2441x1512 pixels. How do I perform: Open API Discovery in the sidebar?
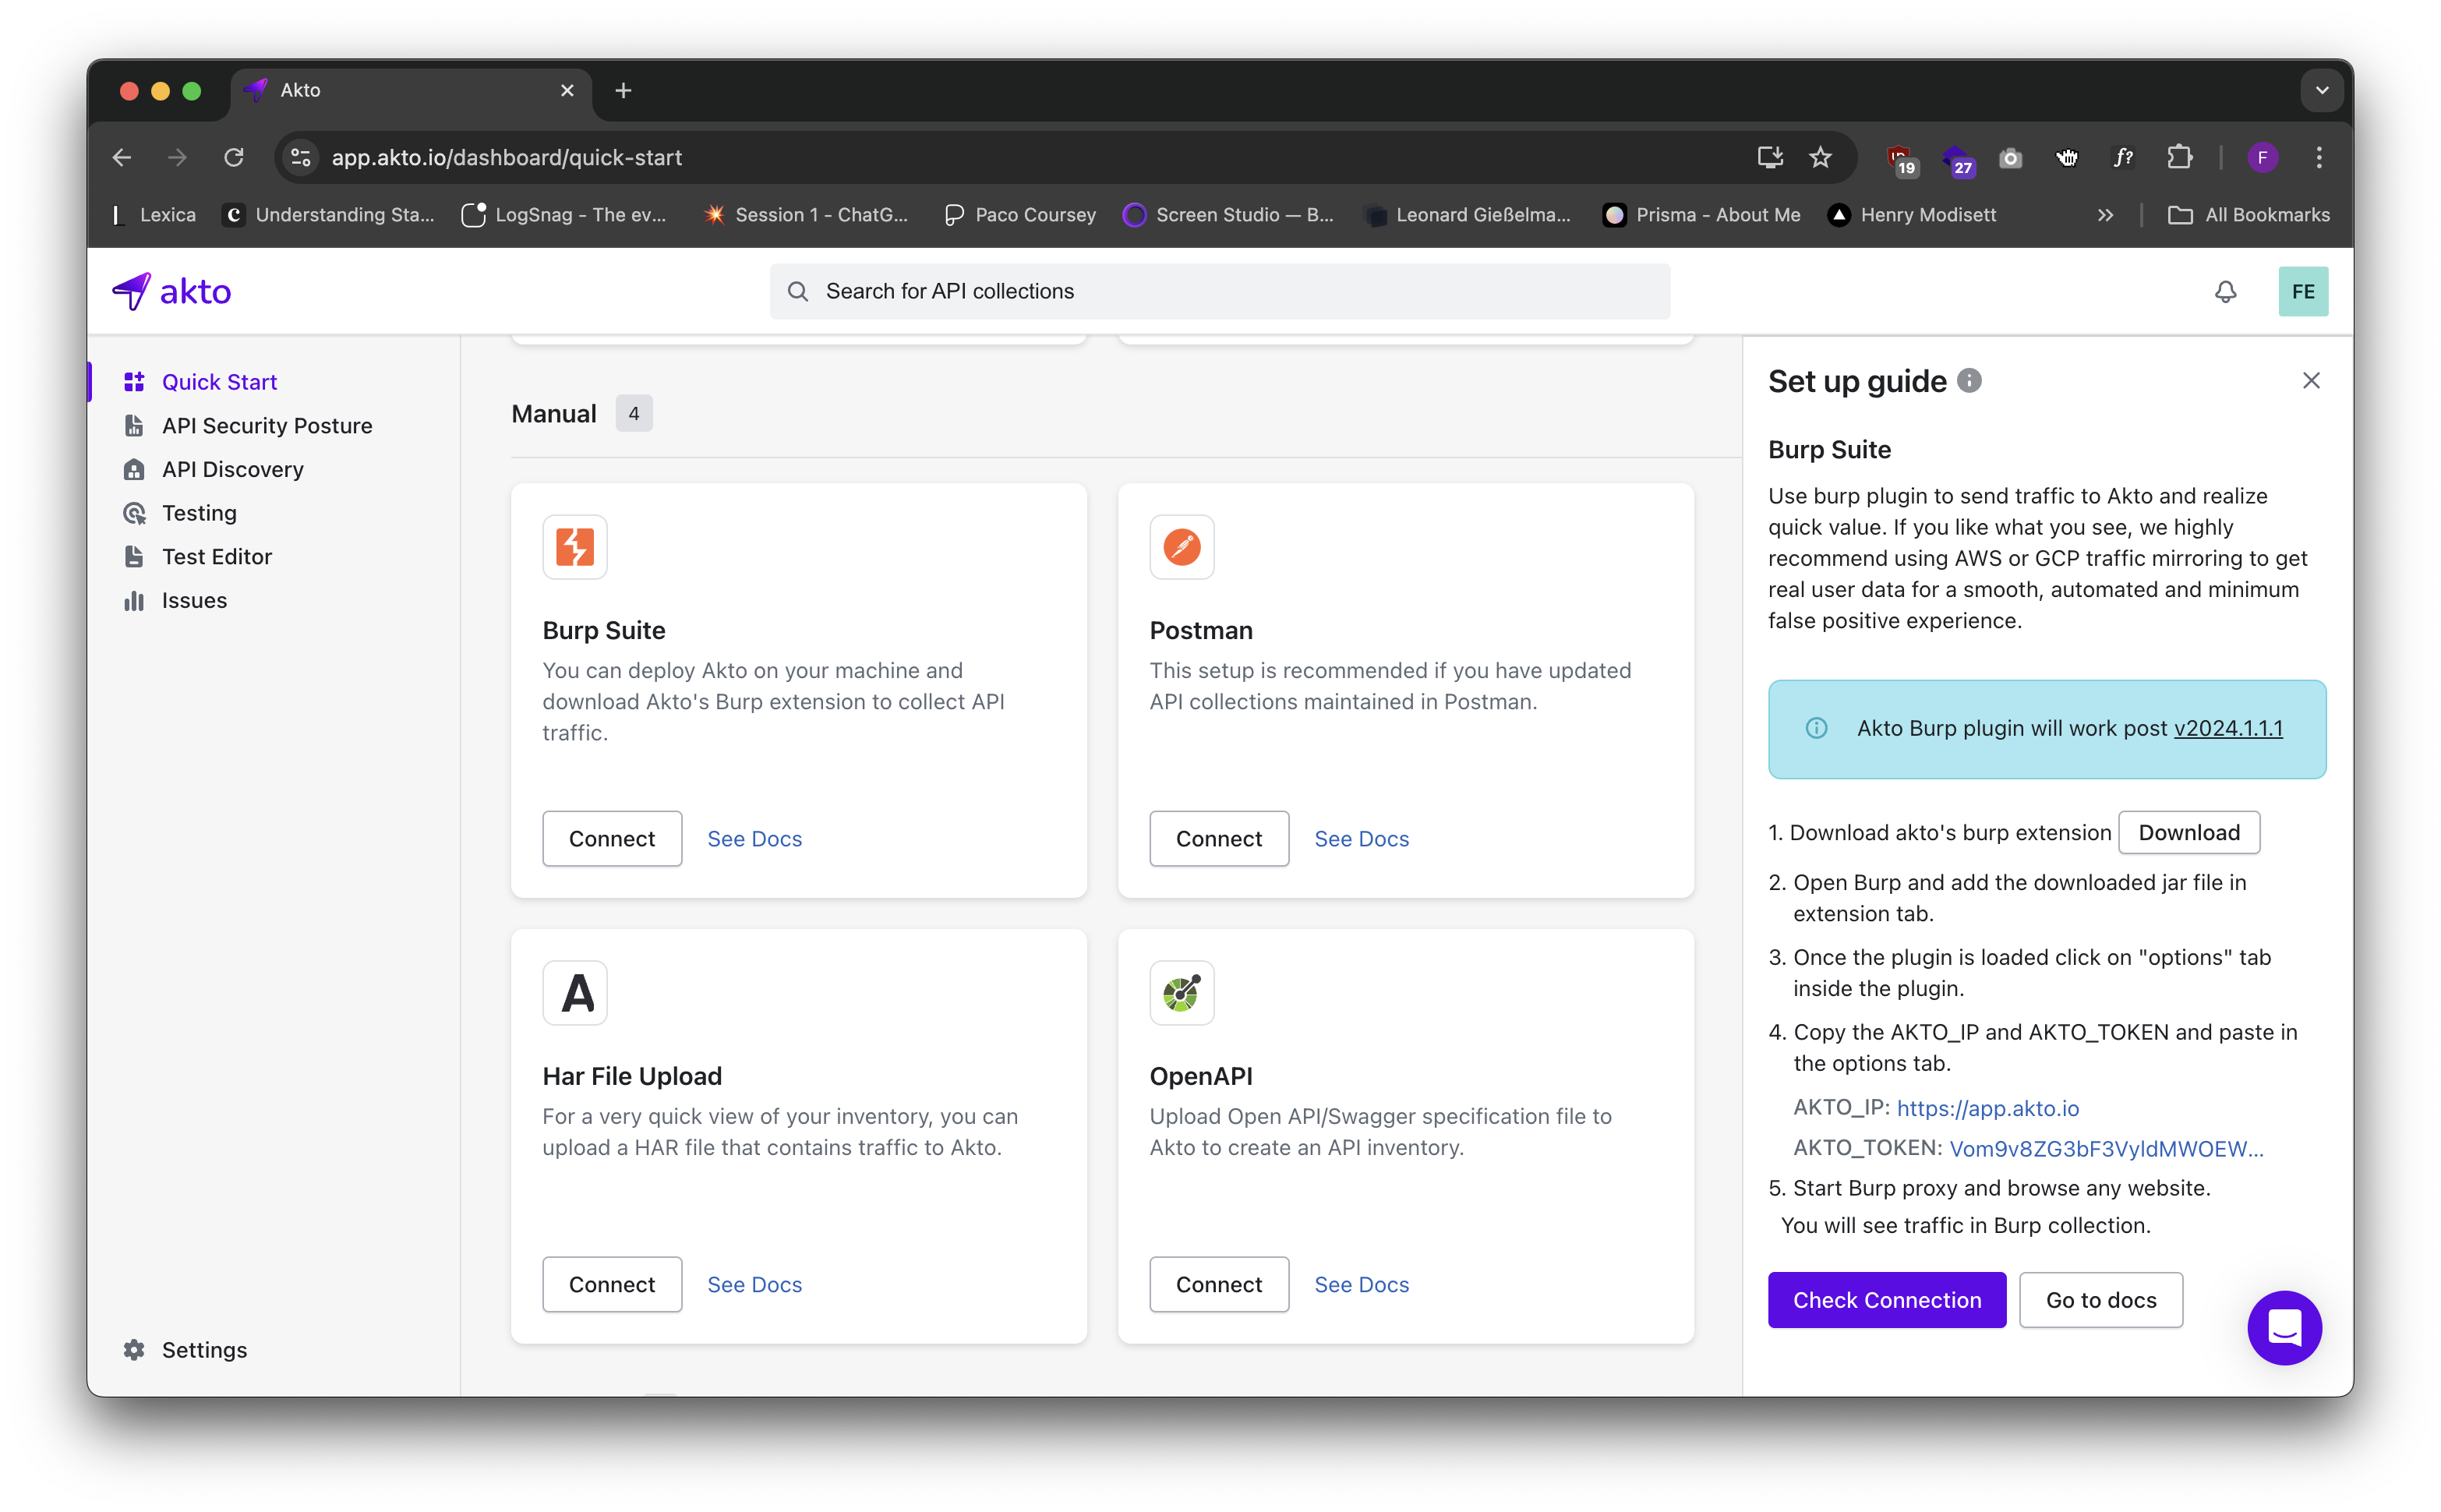(232, 469)
